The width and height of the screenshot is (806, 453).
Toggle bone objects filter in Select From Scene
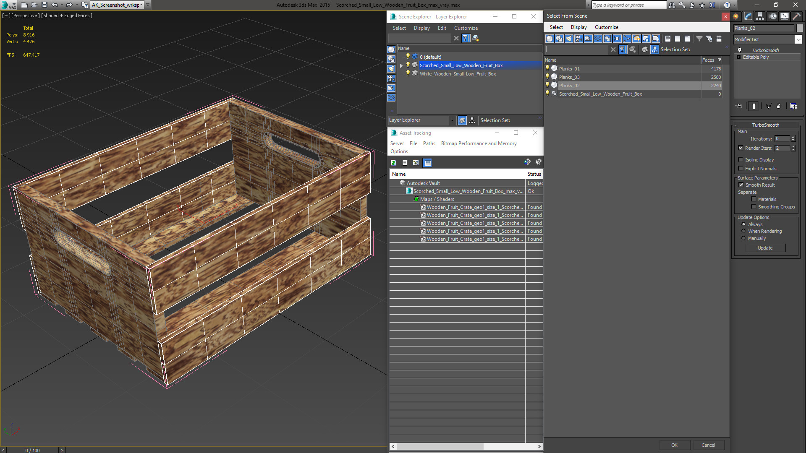[x=627, y=39]
